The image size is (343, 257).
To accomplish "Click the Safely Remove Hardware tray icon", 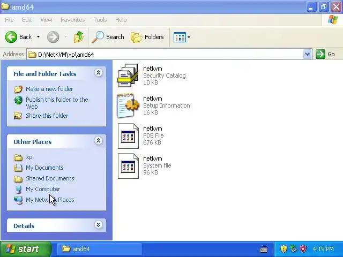I will [293, 249].
